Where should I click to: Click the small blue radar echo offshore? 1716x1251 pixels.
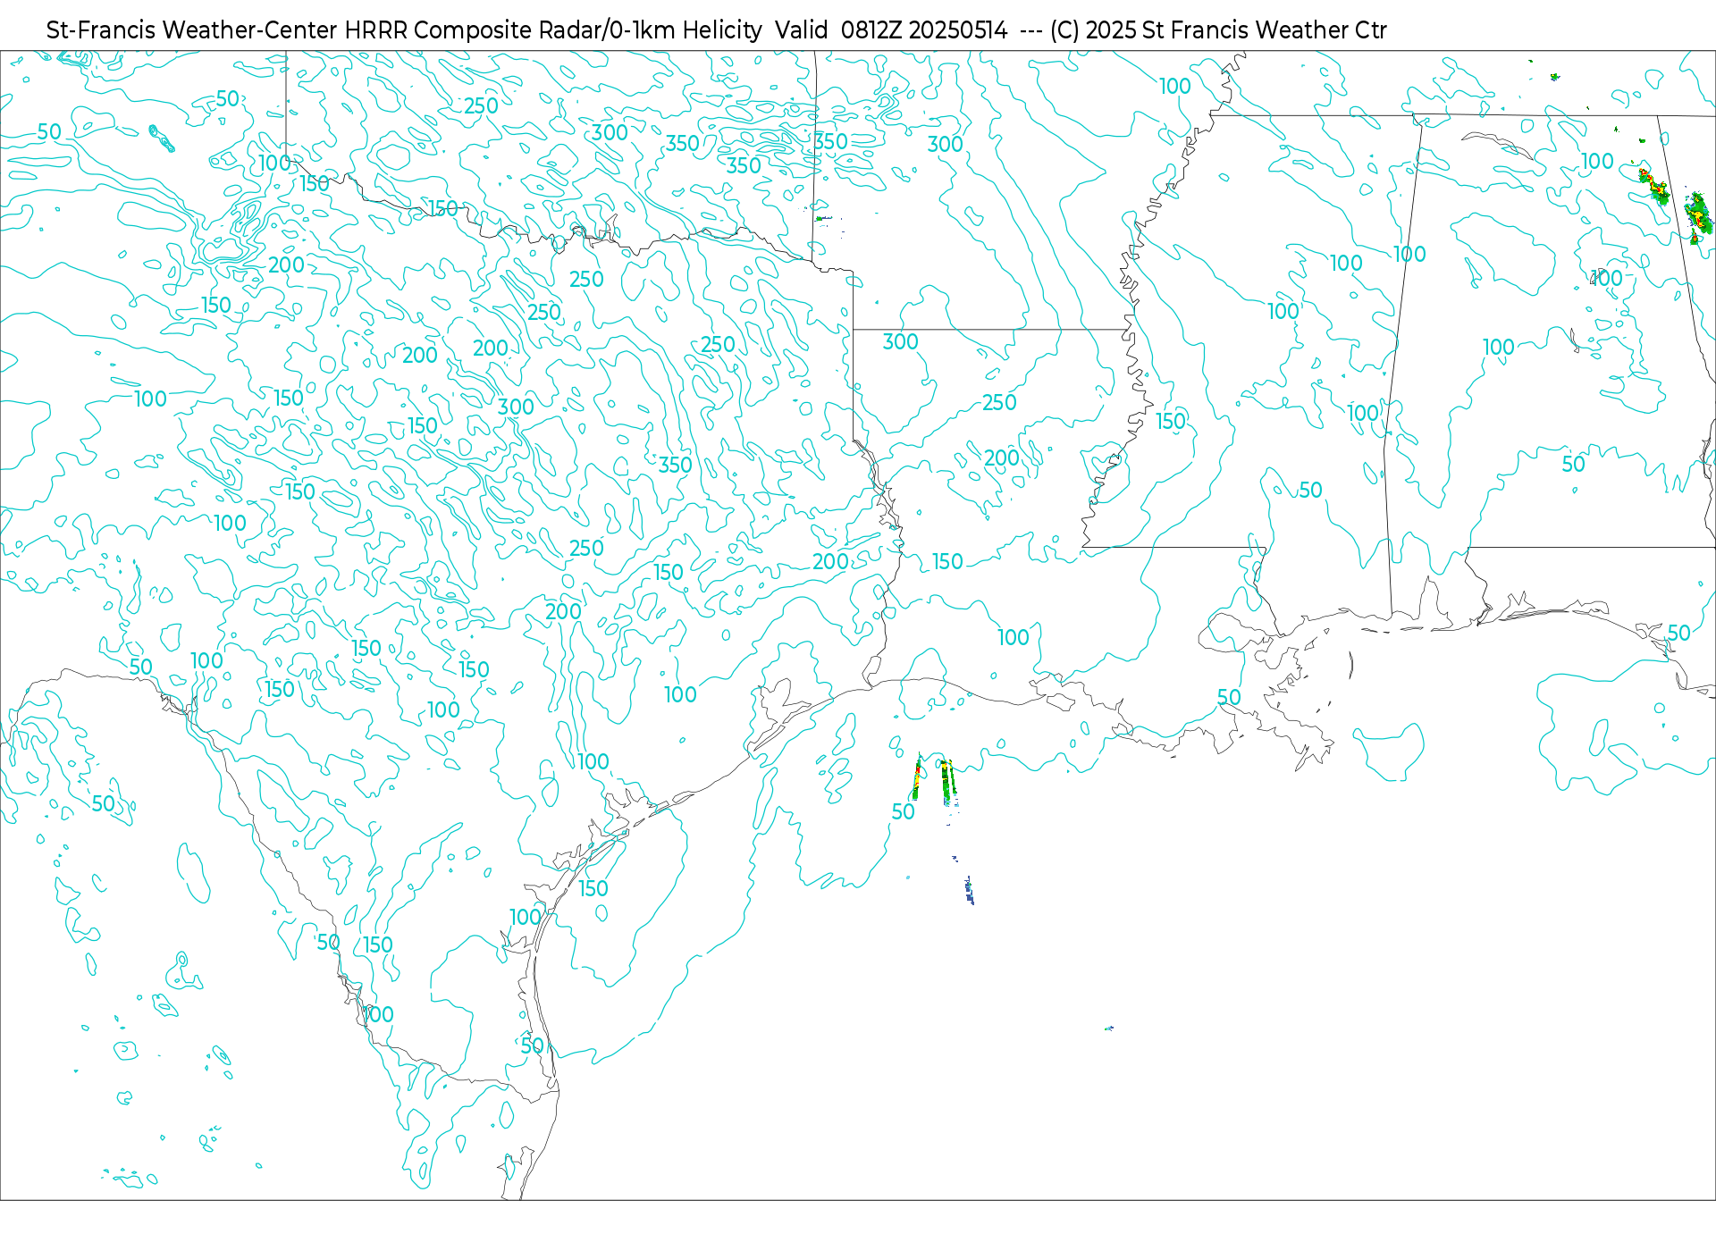click(x=969, y=890)
